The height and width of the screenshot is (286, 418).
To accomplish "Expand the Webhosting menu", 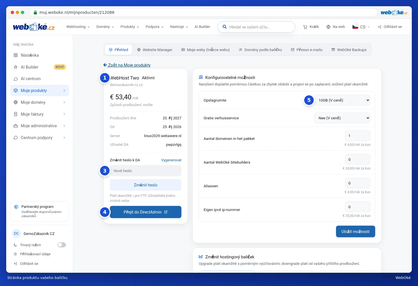I will 78,27.
